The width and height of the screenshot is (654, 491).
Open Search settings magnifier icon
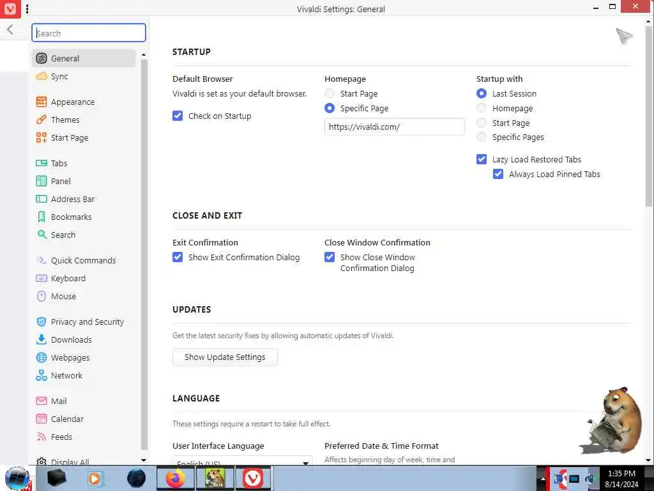(42, 235)
